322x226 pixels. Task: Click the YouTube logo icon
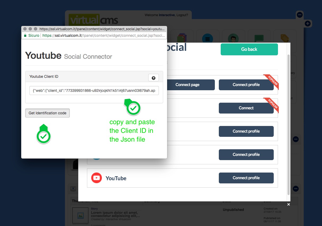click(96, 178)
